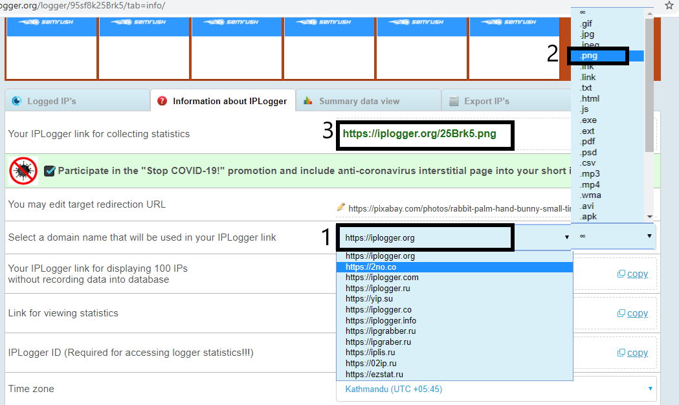Select the .jpg extension option

click(608, 34)
